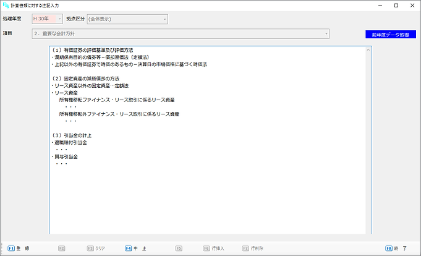The width and height of the screenshot is (421, 256).
Task: Click the line (3)引当金の計上
Action: (x=71, y=135)
